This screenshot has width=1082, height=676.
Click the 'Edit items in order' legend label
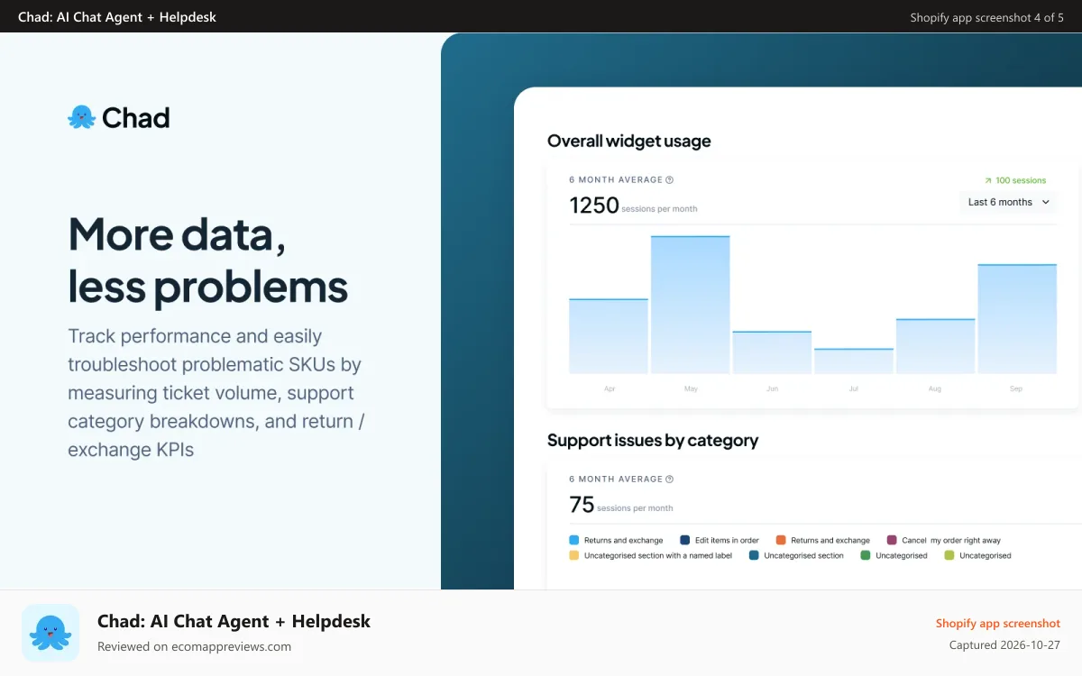coord(727,541)
